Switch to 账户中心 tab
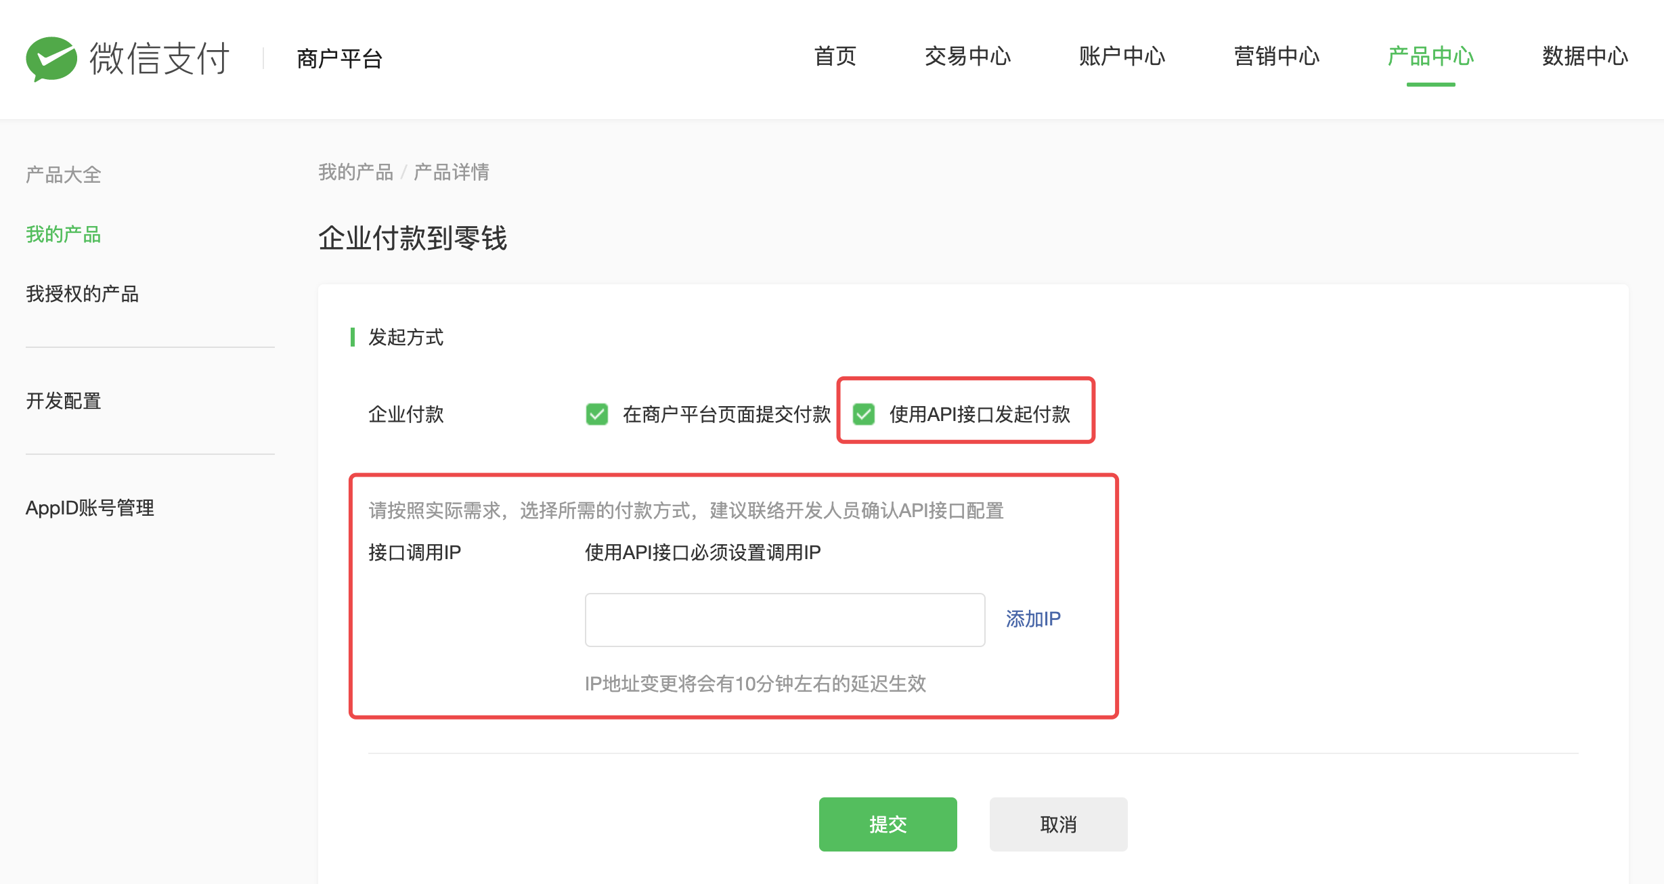 (1122, 56)
